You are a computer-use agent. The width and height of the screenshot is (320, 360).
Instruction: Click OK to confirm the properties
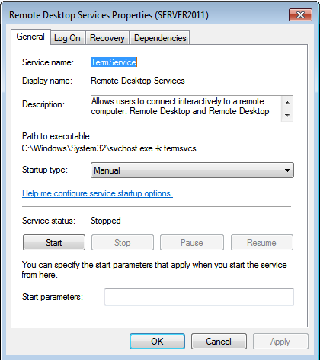pyautogui.click(x=157, y=342)
